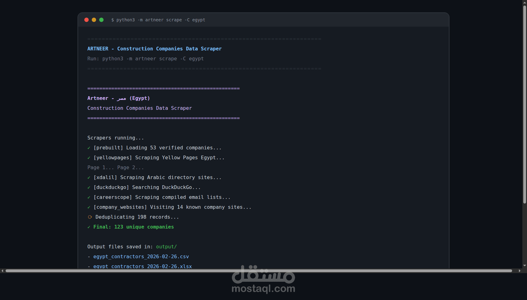Click the green "output/" folder path
Screen dimensions: 527x300
(166, 247)
